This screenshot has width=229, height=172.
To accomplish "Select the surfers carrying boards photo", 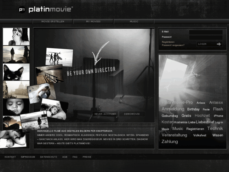I will click(59, 57).
